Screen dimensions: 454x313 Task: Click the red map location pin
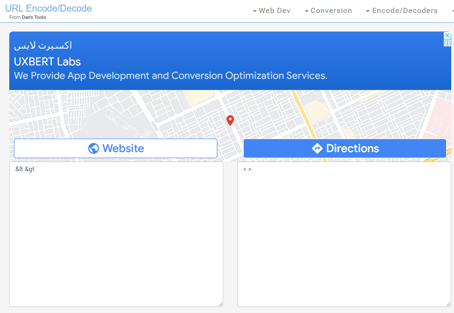[230, 120]
